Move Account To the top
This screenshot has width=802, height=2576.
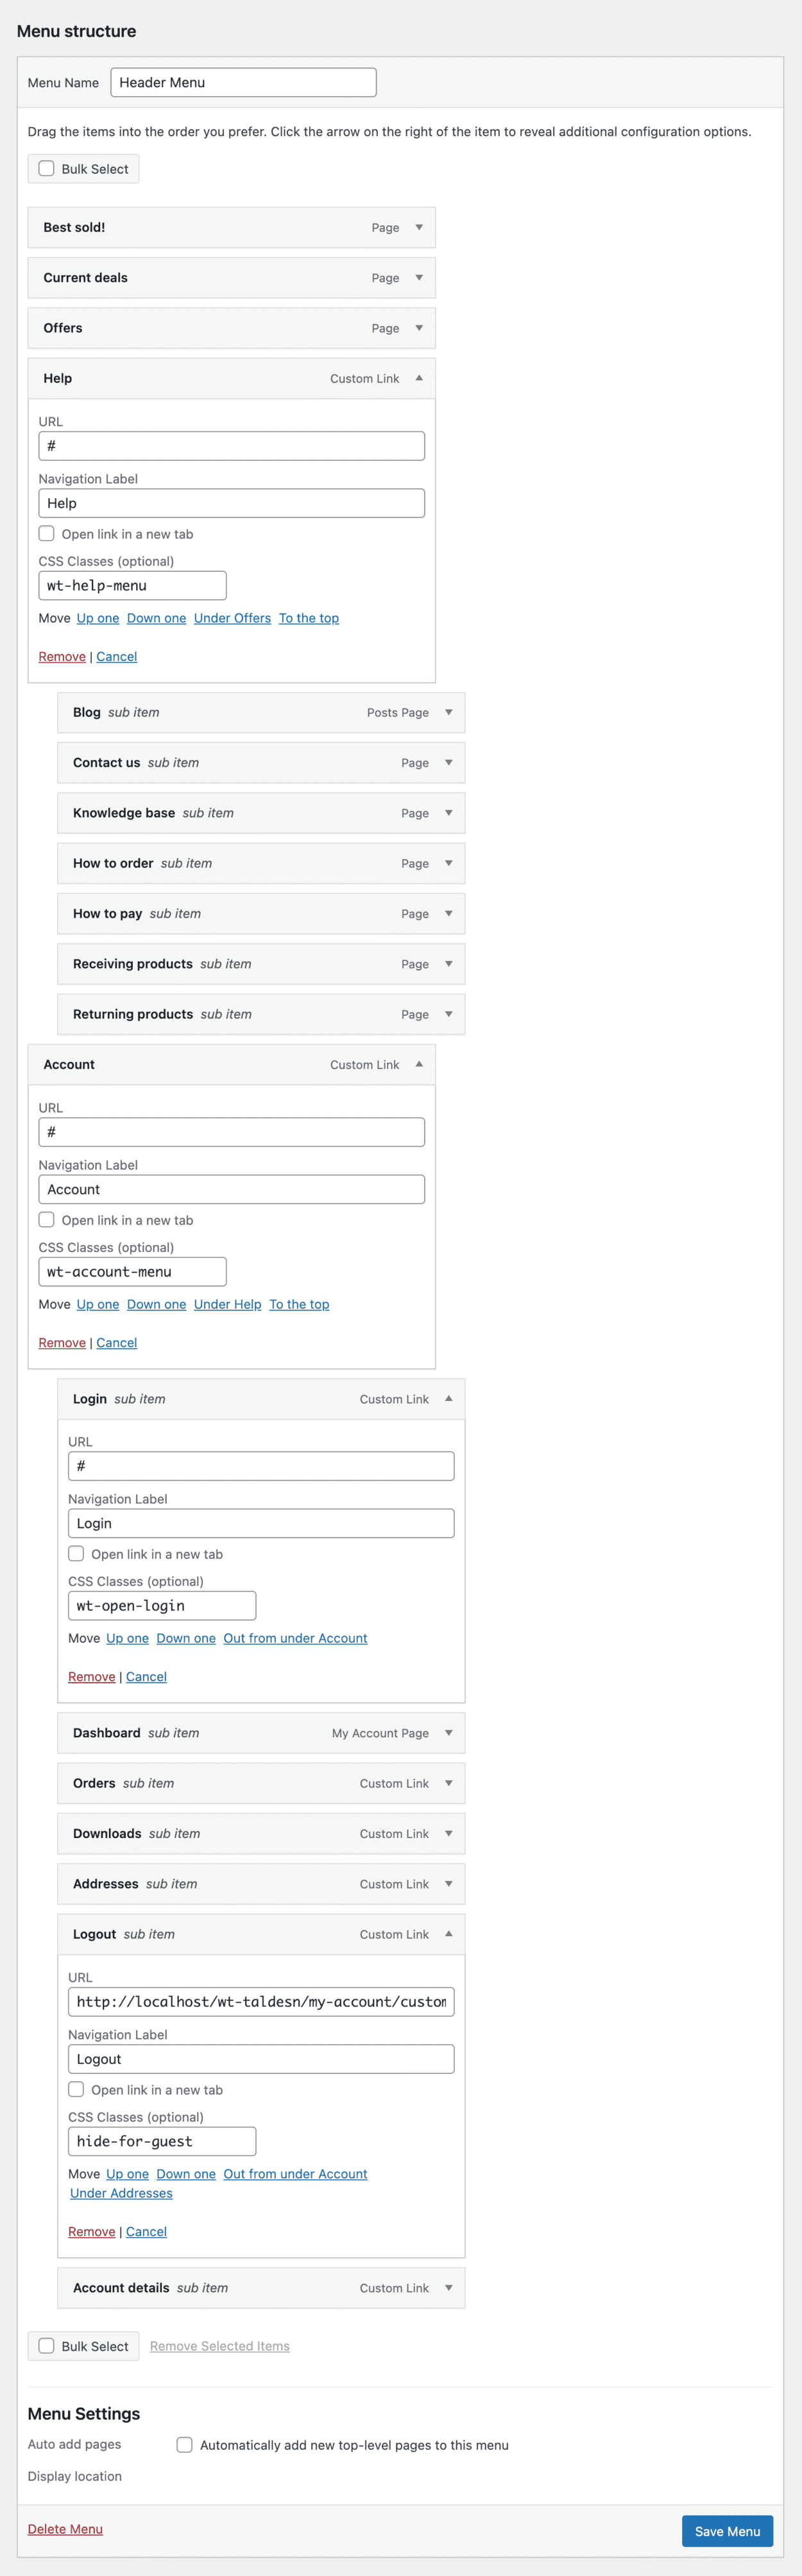pyautogui.click(x=299, y=1304)
